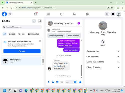
Task: Open the Video (Watch) icon
Action: pos(61,14)
